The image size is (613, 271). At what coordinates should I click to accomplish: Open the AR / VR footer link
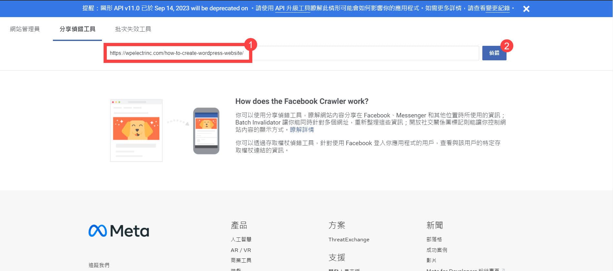point(241,250)
